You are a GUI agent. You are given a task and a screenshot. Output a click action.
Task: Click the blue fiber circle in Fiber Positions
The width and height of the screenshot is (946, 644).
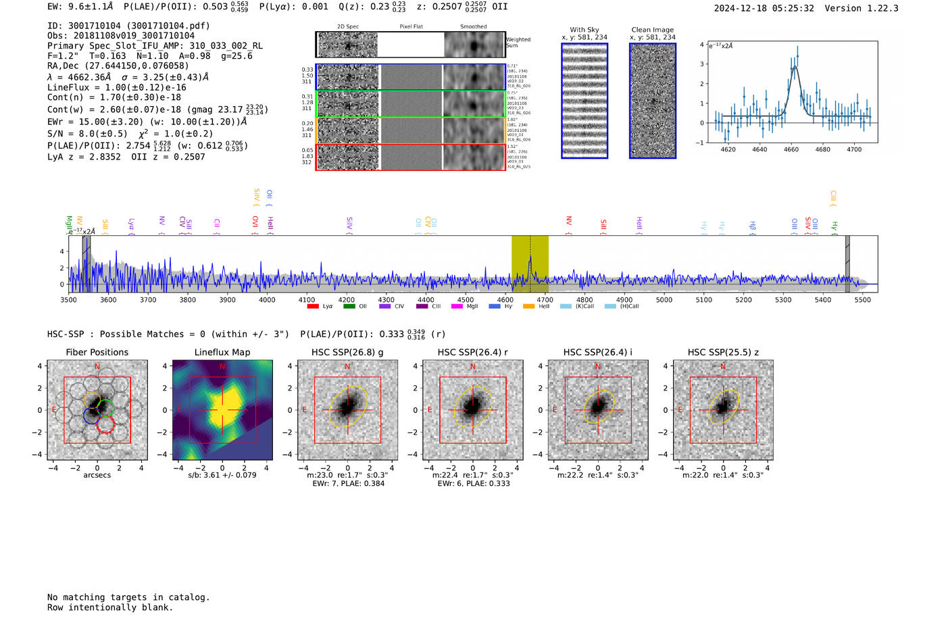92,416
